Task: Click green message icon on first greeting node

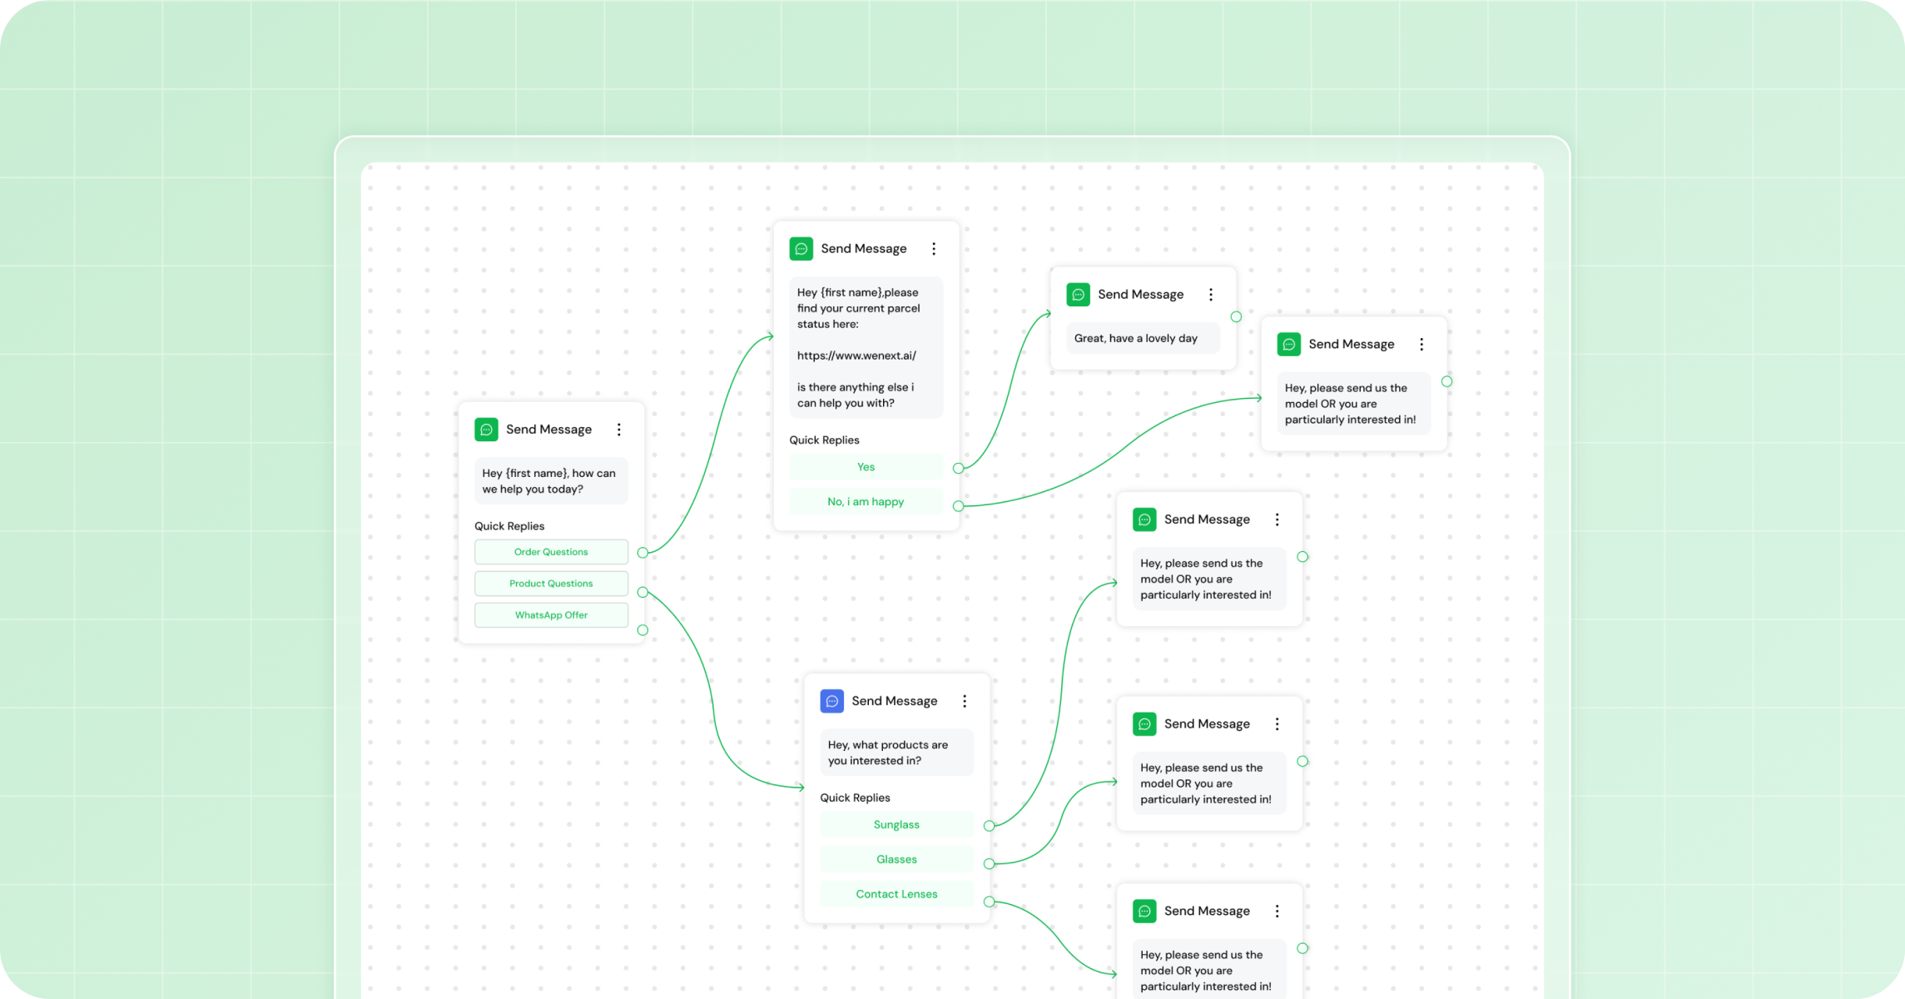Action: point(486,430)
